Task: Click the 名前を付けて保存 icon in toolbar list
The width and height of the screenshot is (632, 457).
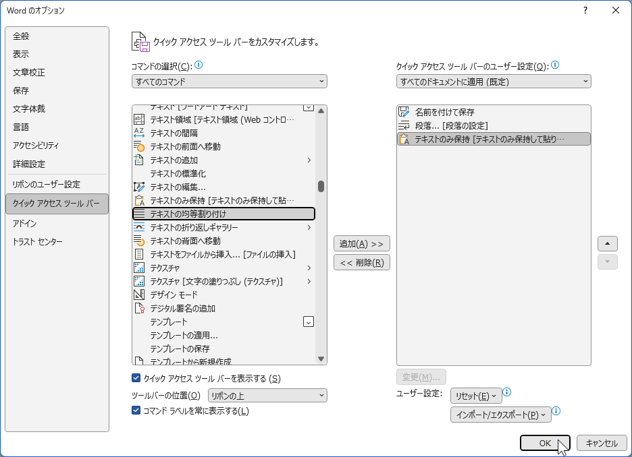Action: point(404,112)
